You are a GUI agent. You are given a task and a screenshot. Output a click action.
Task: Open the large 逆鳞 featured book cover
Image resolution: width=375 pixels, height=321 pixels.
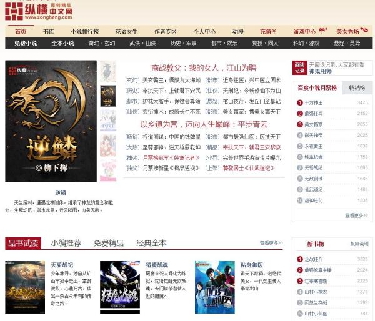click(x=51, y=121)
